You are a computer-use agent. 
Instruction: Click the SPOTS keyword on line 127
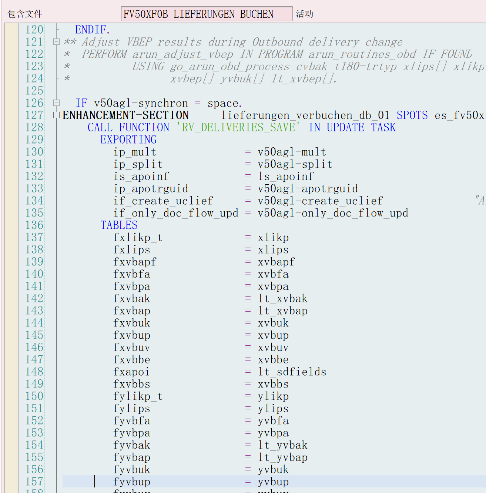(x=412, y=115)
